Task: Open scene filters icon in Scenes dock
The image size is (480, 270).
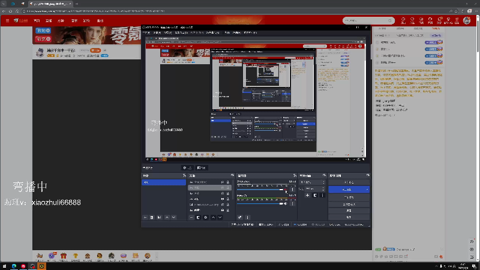Action: click(159, 217)
